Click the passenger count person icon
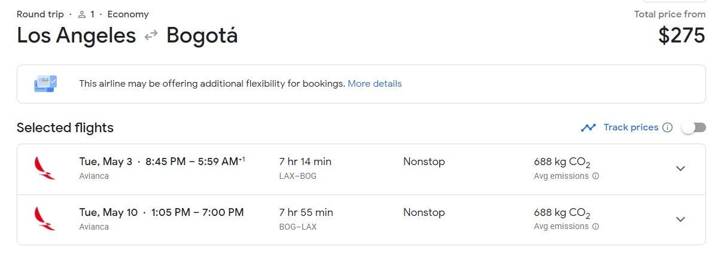715x259 pixels. 82,14
